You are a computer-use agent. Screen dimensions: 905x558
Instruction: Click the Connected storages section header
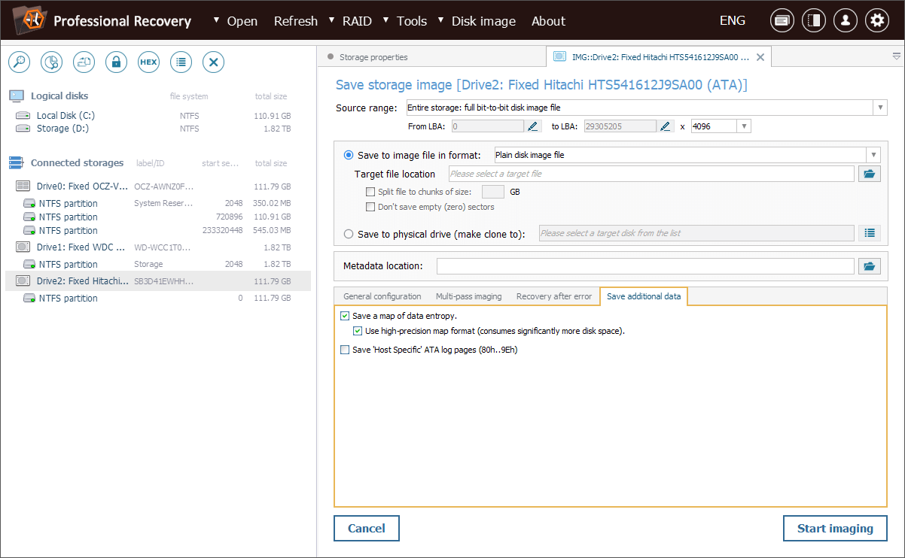pos(77,163)
